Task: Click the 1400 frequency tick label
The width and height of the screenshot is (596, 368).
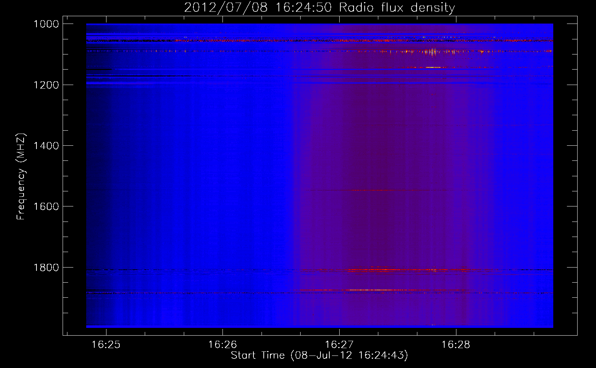Action: (x=46, y=146)
